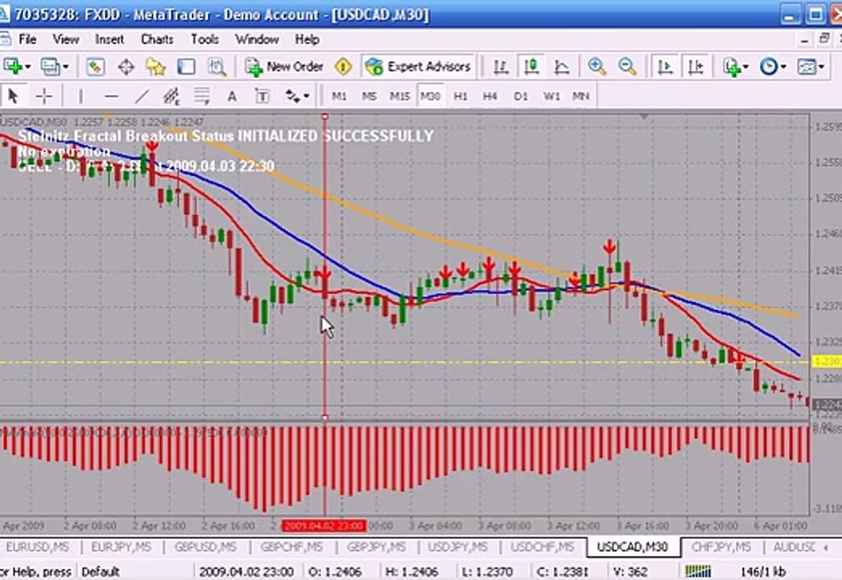Switch to M1 timeframe
This screenshot has width=842, height=580.
tap(339, 96)
